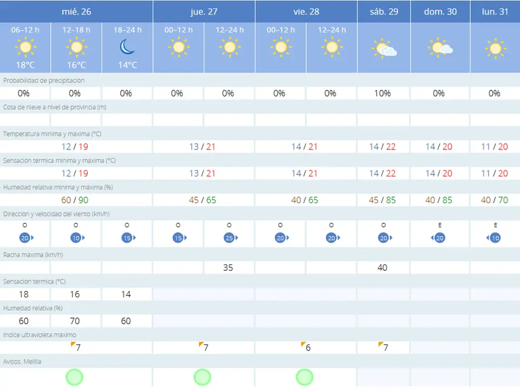The width and height of the screenshot is (520, 390).
Task: Click the sun icon for jue. 27 00–12 h
Action: 179,47
